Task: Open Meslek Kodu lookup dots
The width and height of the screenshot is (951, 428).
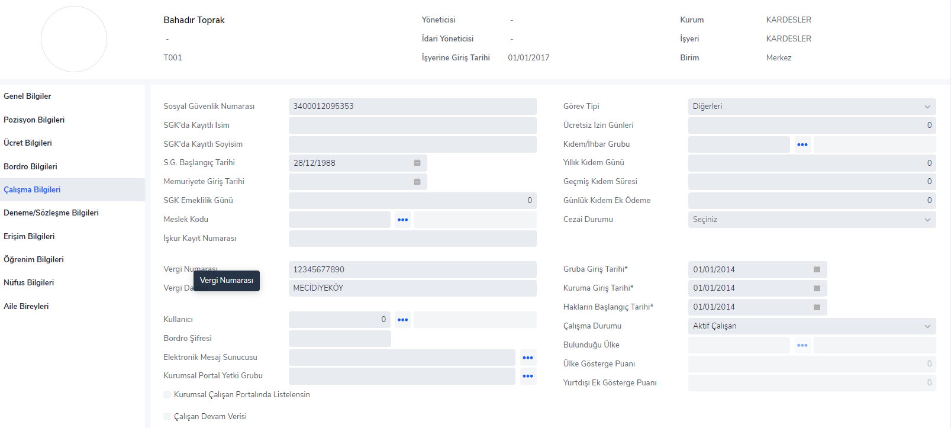Action: [x=402, y=220]
